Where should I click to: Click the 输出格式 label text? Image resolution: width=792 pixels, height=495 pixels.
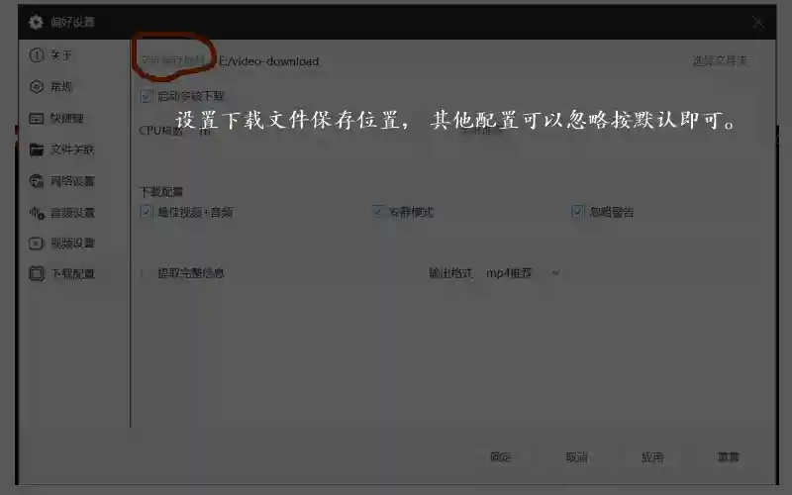tap(450, 273)
